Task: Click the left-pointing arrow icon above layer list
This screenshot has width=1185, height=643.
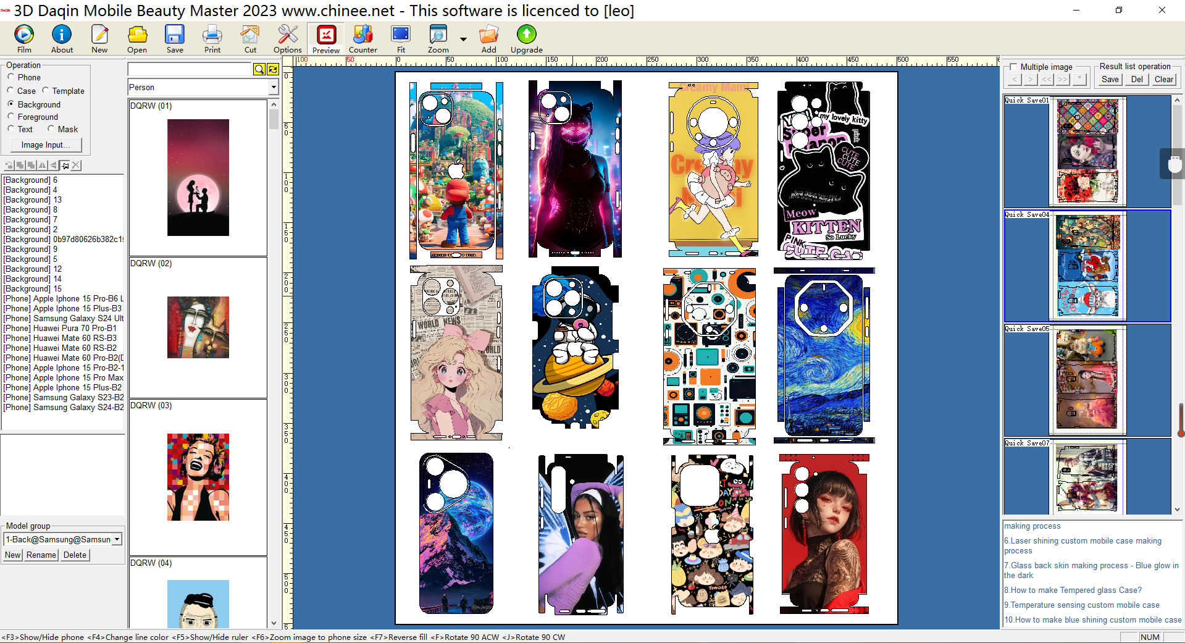Action: click(x=54, y=165)
